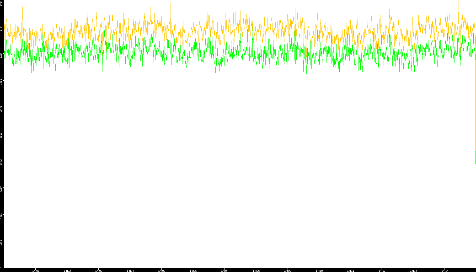Select the 14:03 time axis tick
Screen dimensions: 476x272
(x=99, y=271)
